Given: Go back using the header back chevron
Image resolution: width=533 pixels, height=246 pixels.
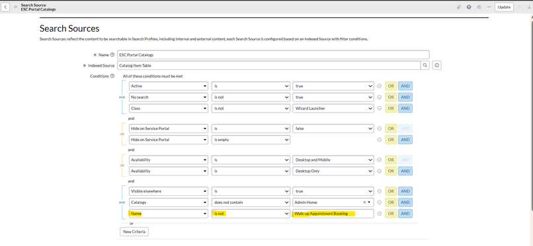Looking at the screenshot, I should pos(5,7).
